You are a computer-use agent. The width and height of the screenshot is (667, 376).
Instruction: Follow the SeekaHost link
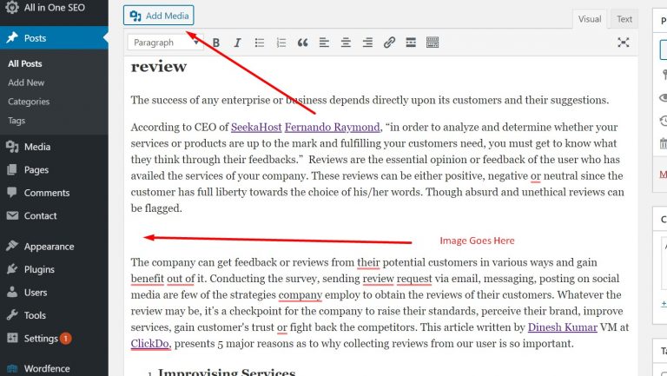coord(256,127)
